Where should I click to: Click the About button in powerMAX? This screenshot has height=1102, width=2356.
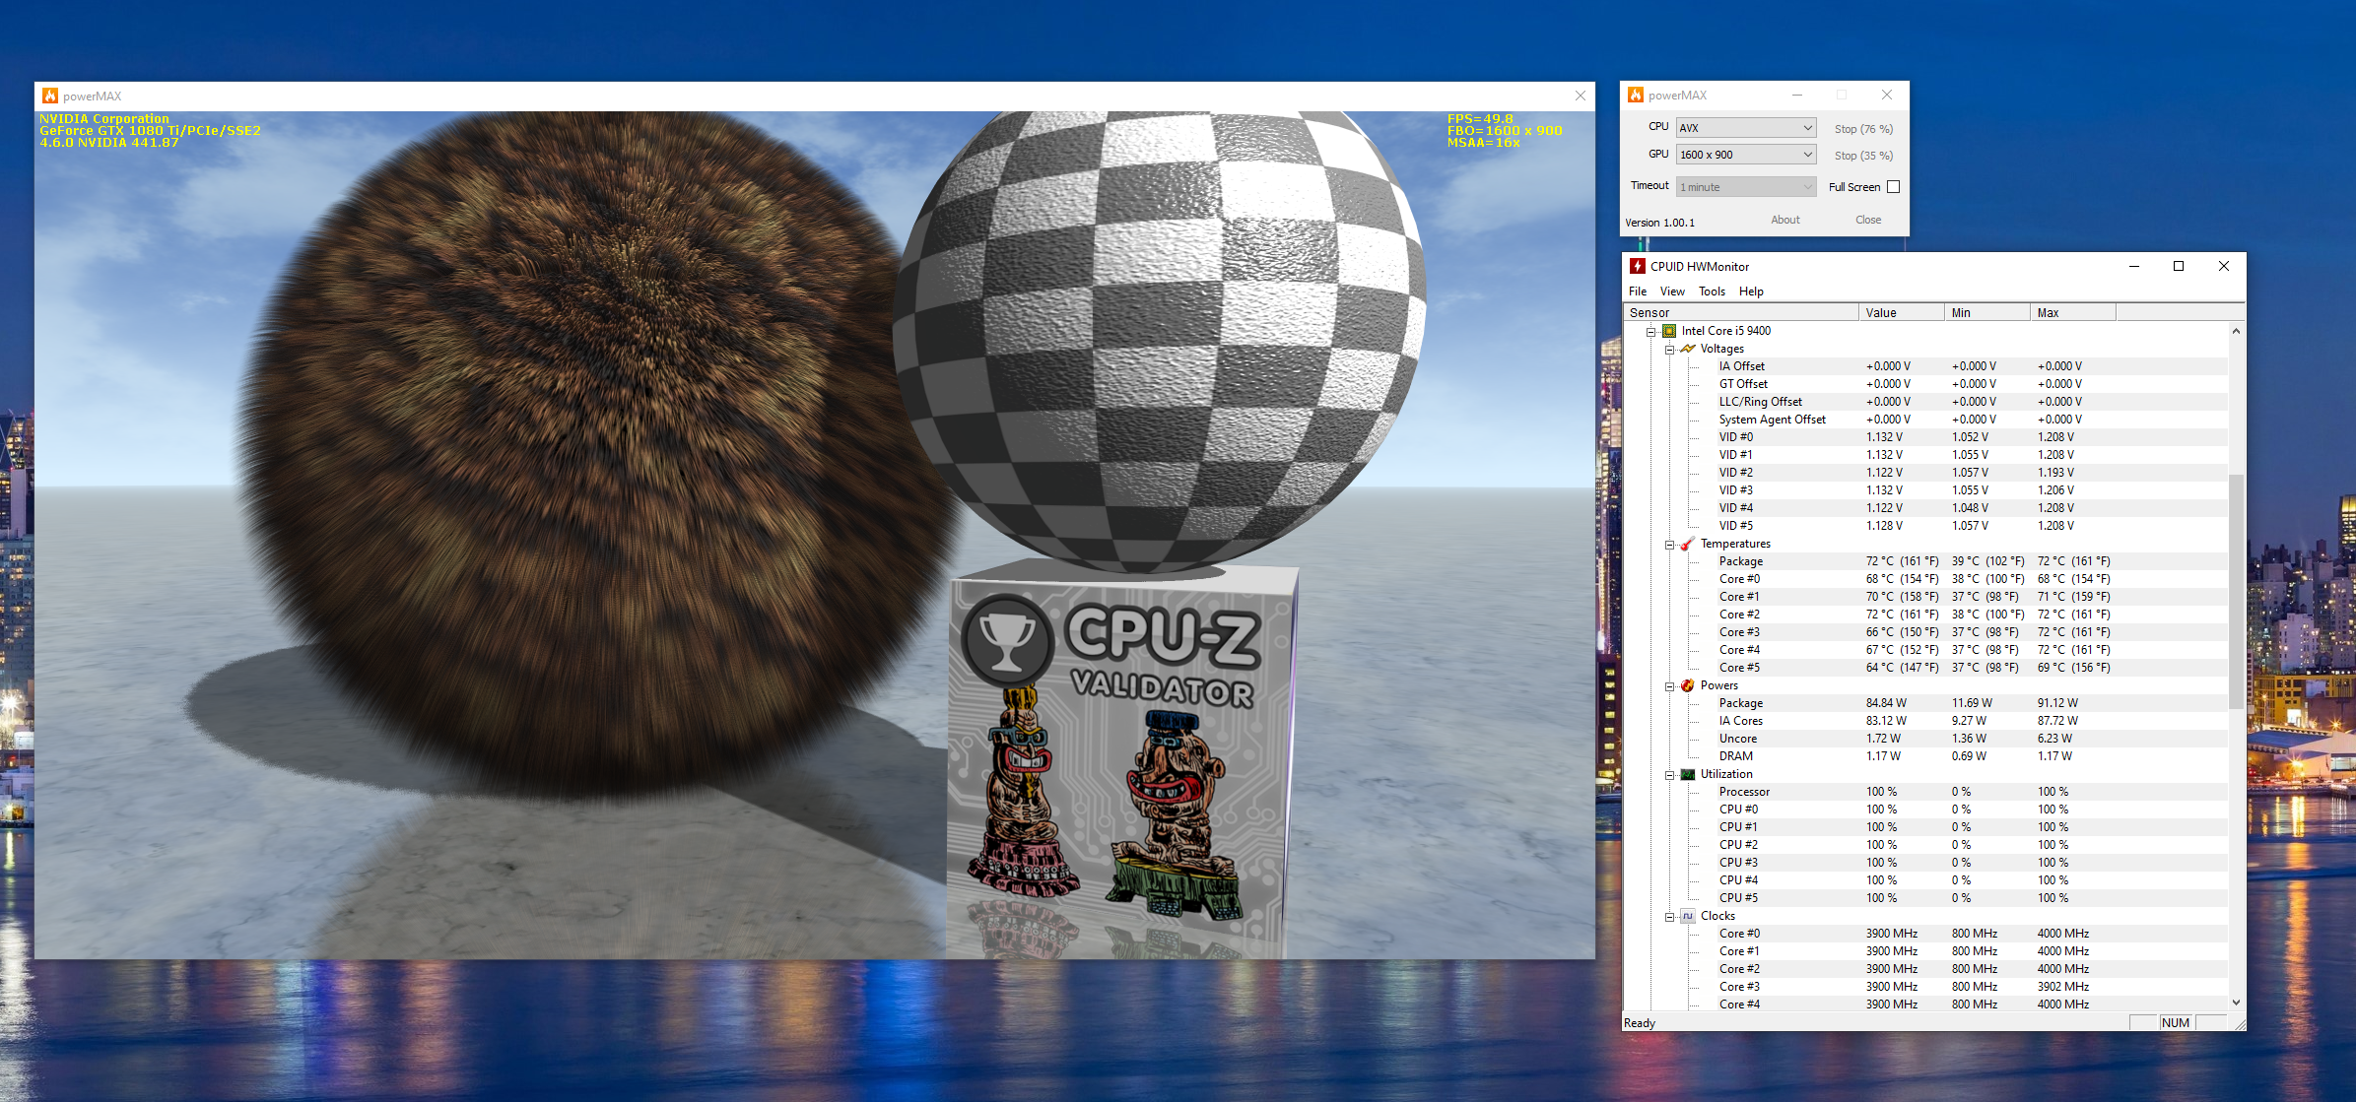coord(1784,220)
